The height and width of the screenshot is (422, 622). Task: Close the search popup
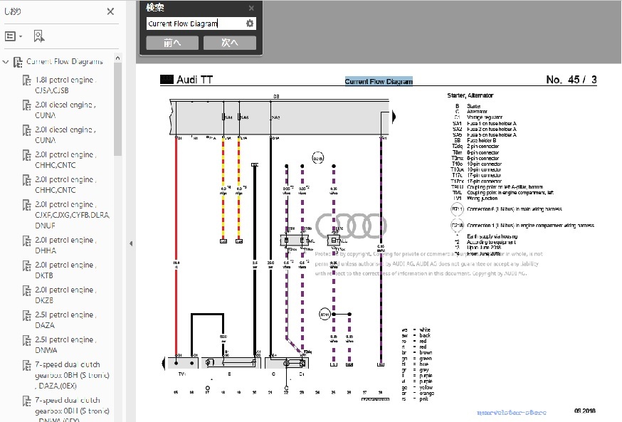[251, 8]
